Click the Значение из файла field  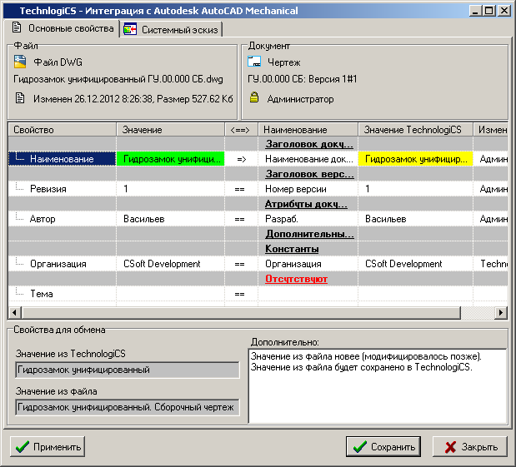[128, 407]
